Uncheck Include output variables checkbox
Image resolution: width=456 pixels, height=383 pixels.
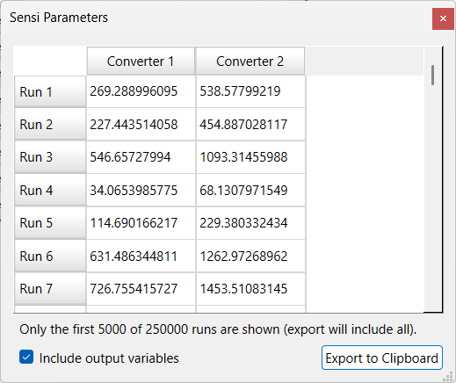pos(26,358)
